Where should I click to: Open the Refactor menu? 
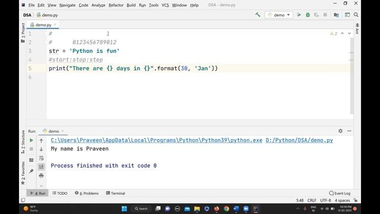[116, 5]
